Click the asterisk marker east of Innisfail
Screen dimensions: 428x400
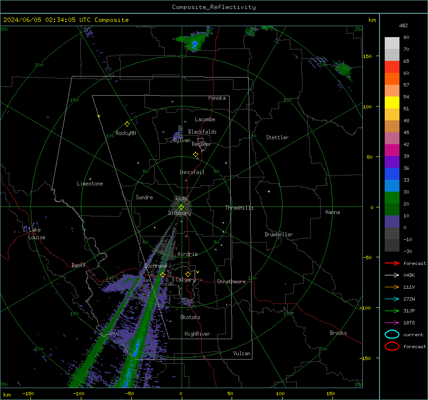226,163
